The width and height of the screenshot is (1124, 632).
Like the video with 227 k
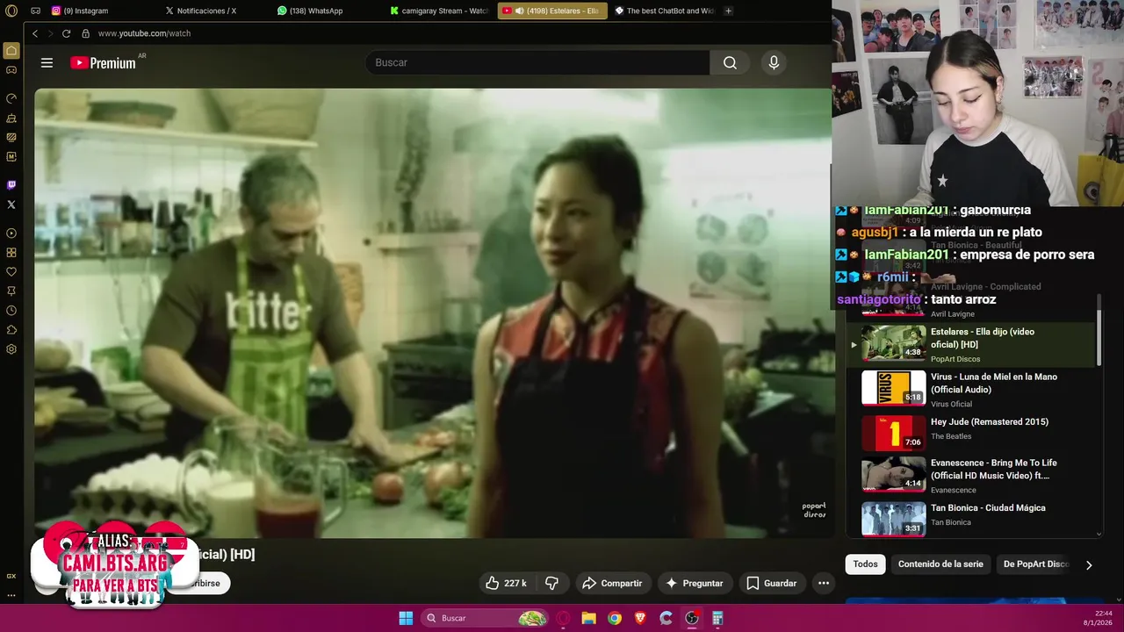coord(506,583)
